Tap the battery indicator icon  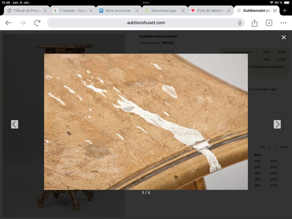(287, 3)
